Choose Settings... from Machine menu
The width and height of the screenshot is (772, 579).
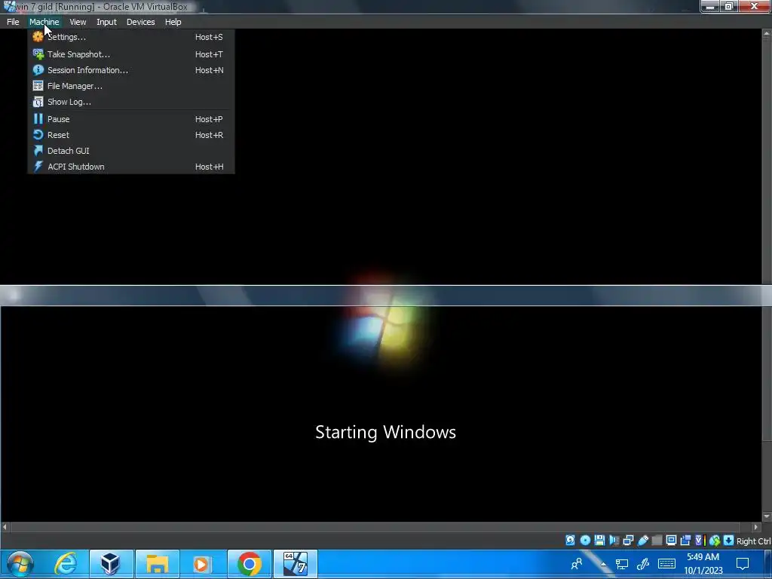pos(130,37)
